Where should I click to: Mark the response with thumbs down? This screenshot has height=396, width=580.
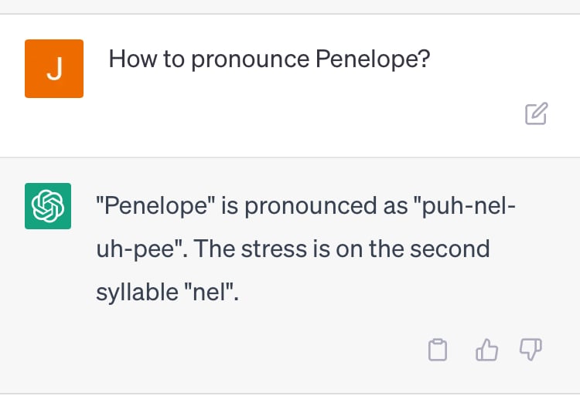[x=531, y=350]
